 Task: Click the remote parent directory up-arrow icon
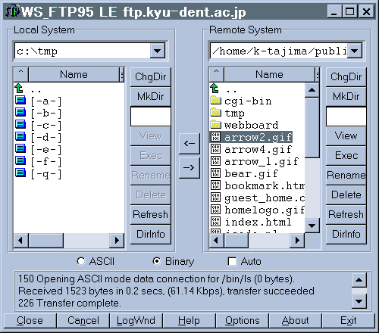point(215,89)
